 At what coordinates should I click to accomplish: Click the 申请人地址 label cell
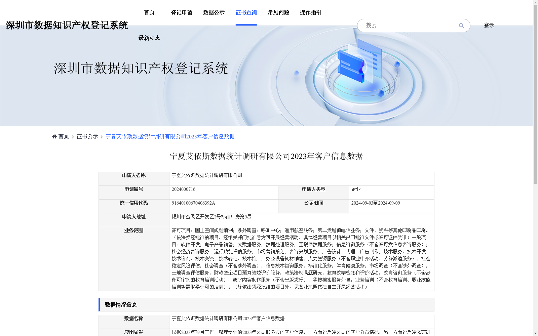point(134,220)
